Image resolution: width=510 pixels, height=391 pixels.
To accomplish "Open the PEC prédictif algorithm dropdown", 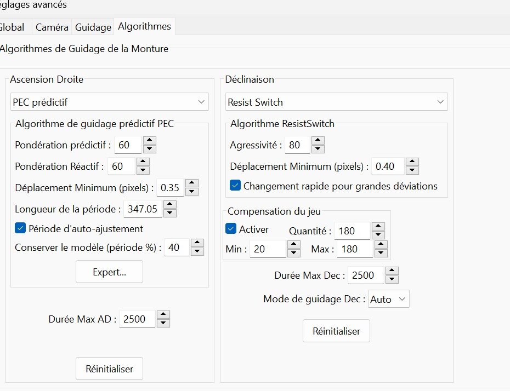I will pos(110,102).
